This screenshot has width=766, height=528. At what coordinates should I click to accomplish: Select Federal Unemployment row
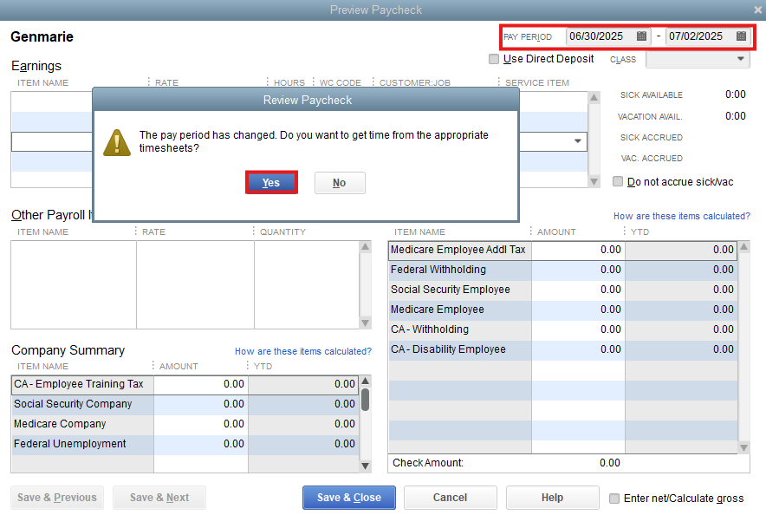tap(185, 444)
